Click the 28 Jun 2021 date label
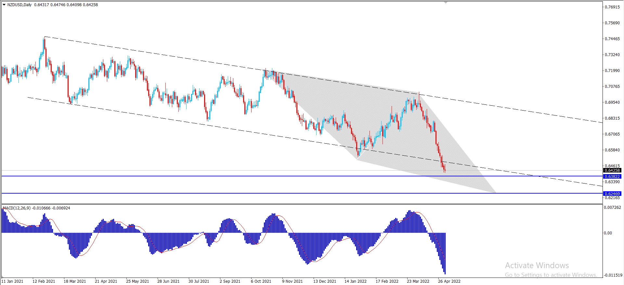This screenshot has height=285, width=624. click(168, 281)
